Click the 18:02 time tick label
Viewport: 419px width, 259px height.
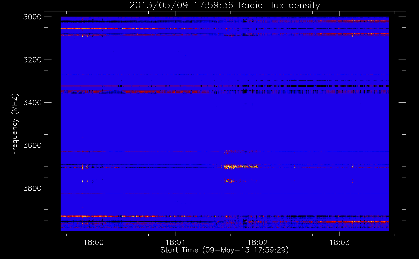coord(257,243)
